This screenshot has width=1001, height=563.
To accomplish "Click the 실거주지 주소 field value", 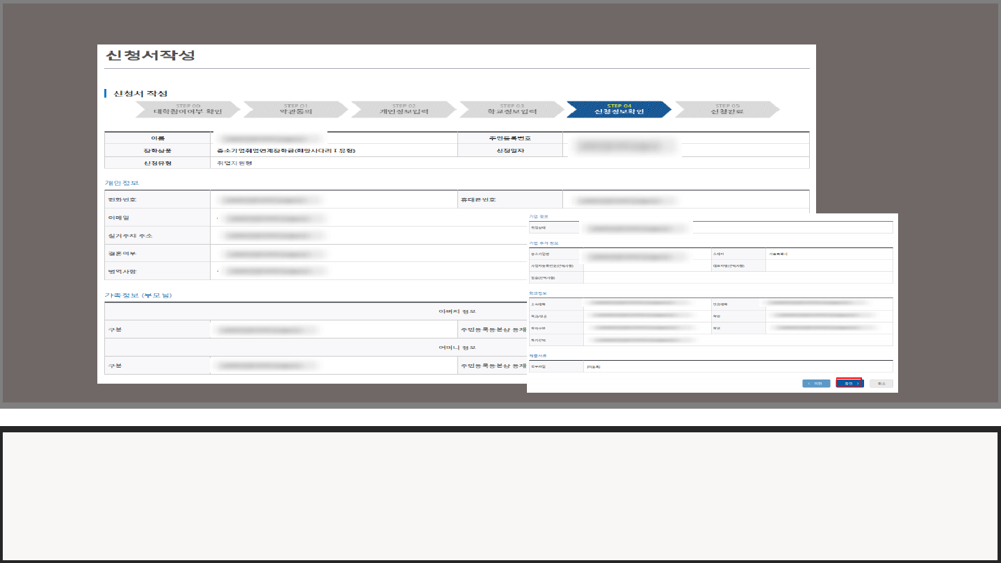I will click(x=270, y=236).
